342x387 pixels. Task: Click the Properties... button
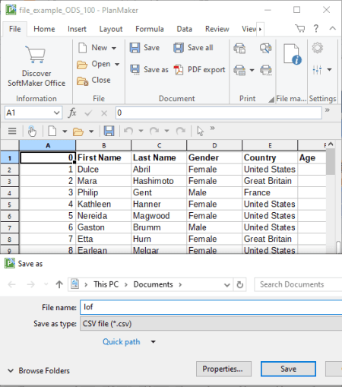[x=223, y=369]
